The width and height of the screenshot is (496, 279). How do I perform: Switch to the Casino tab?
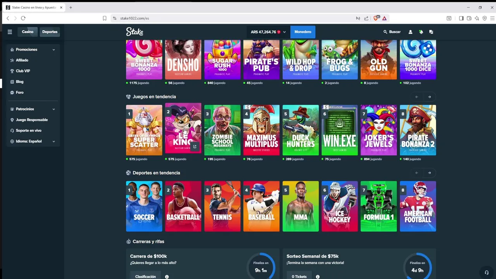click(28, 32)
